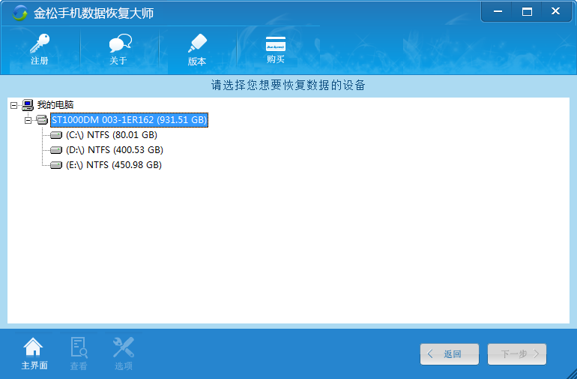The image size is (577, 379).
Task: Click the 查看 view icon
Action: pos(79,347)
